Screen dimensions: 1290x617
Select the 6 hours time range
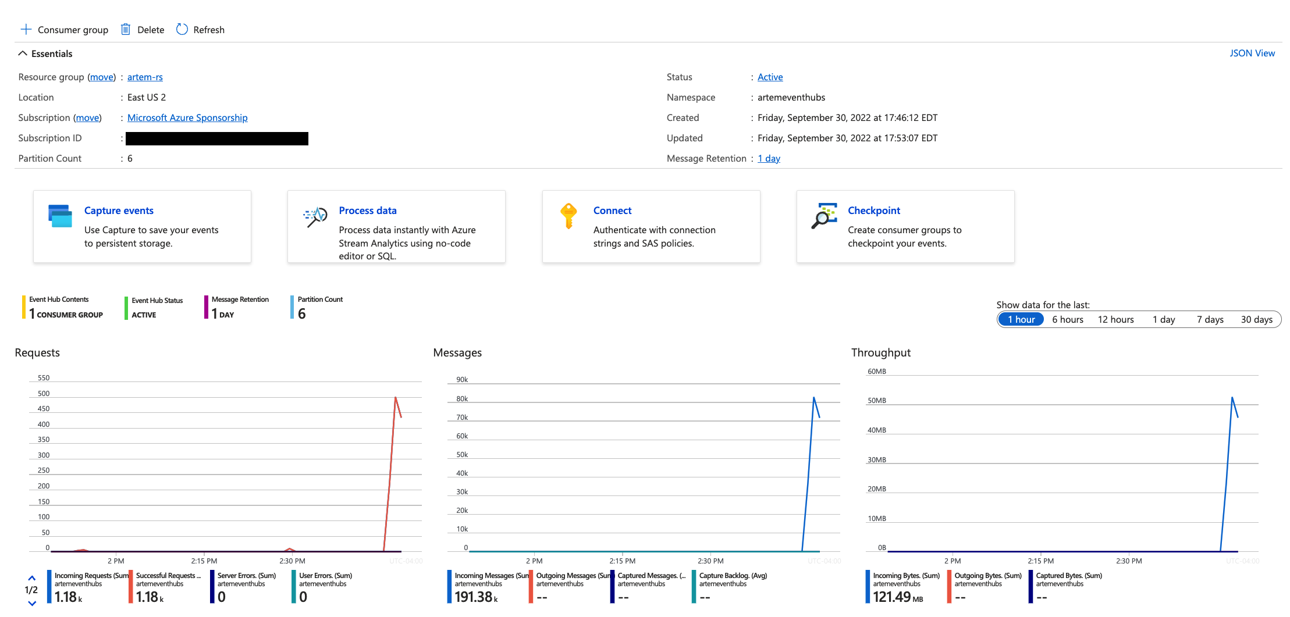pos(1067,319)
